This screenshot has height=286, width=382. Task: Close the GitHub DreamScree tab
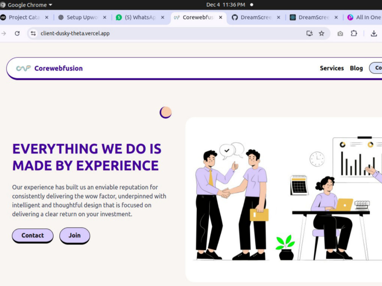278,18
